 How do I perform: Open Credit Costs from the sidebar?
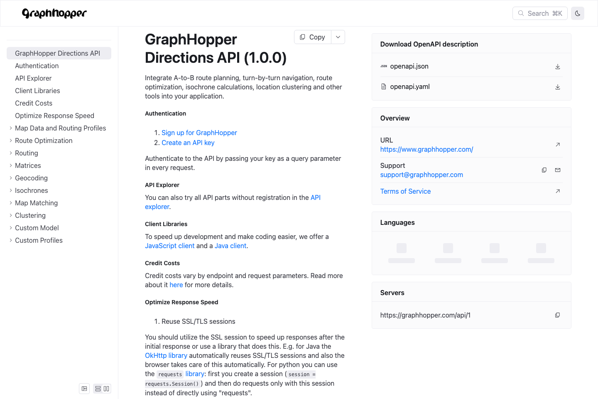pyautogui.click(x=34, y=103)
